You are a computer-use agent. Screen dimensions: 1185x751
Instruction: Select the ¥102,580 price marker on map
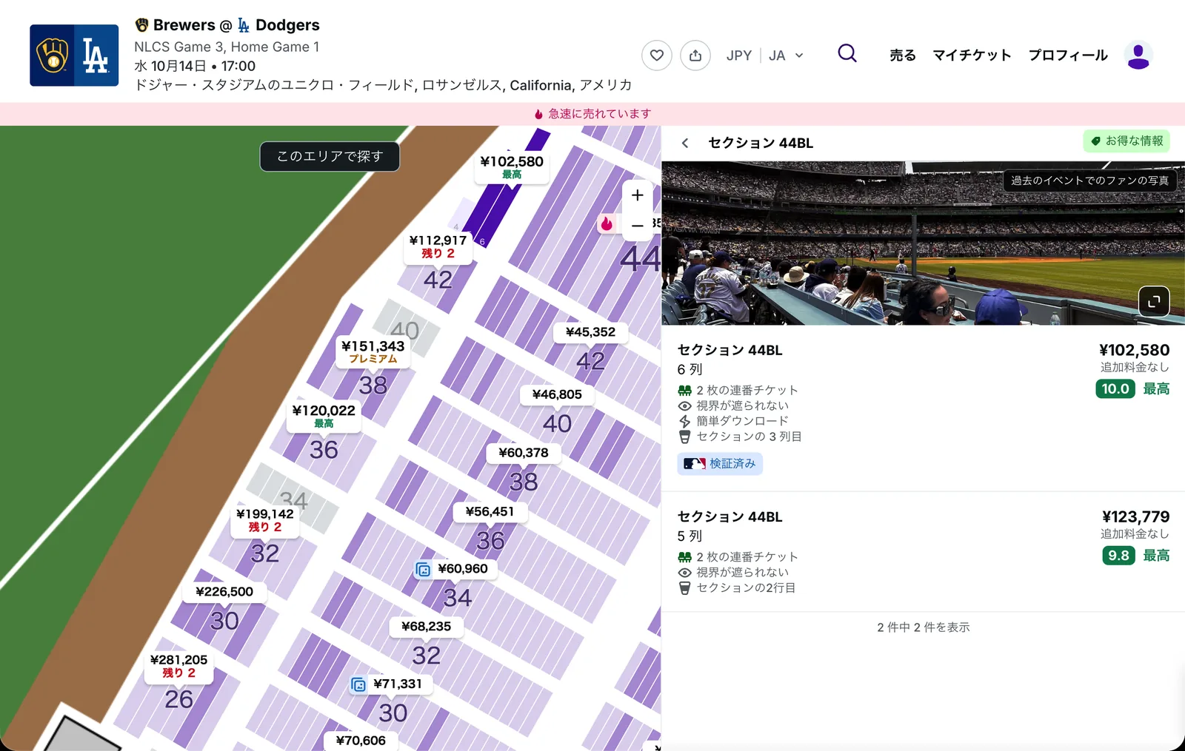pos(512,167)
